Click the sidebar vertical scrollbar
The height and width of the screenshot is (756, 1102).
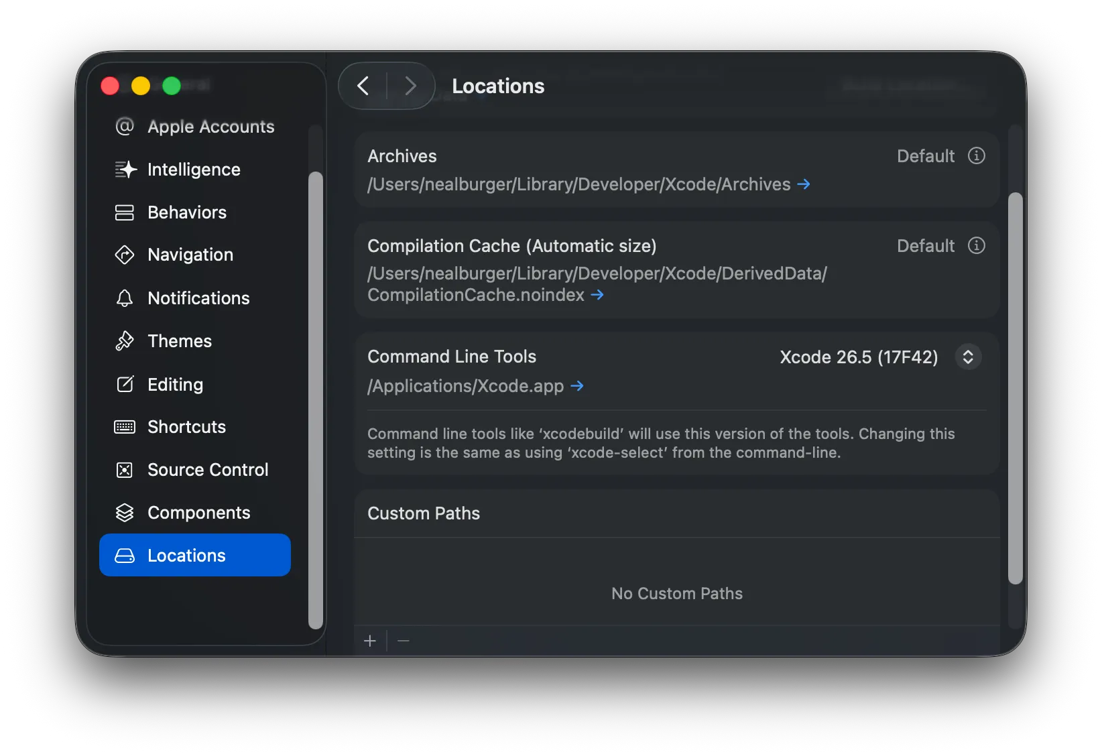316,401
